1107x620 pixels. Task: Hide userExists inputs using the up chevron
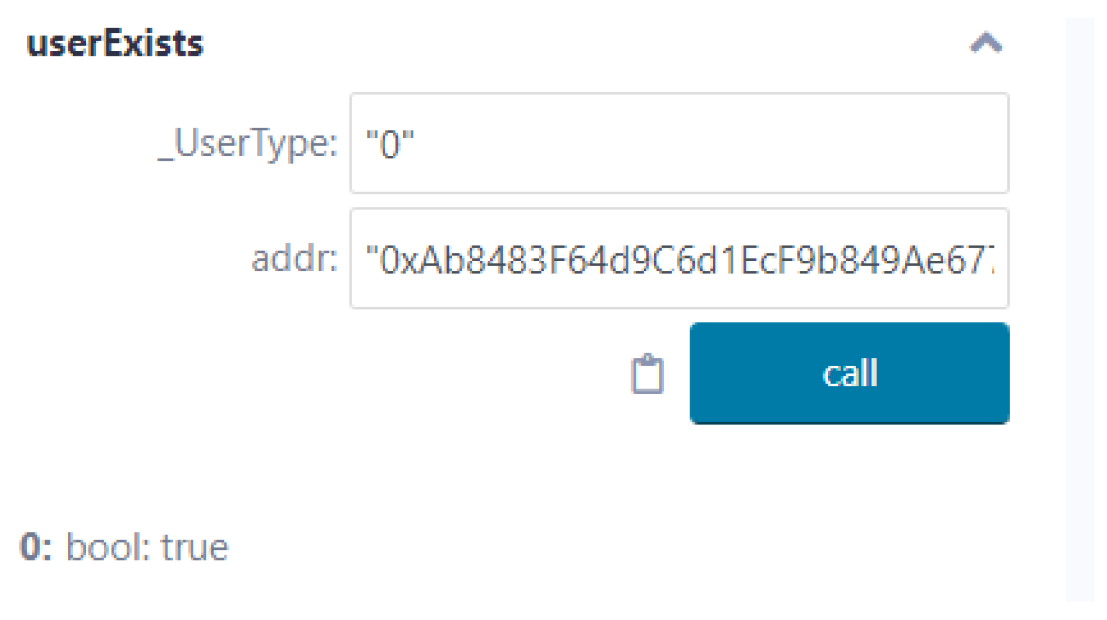(x=986, y=43)
